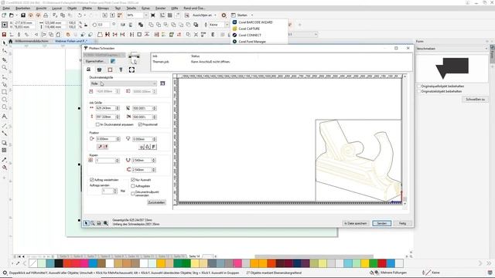Open the Options gear in standard toolbar
This screenshot has width=495, height=278.
[x=224, y=15]
